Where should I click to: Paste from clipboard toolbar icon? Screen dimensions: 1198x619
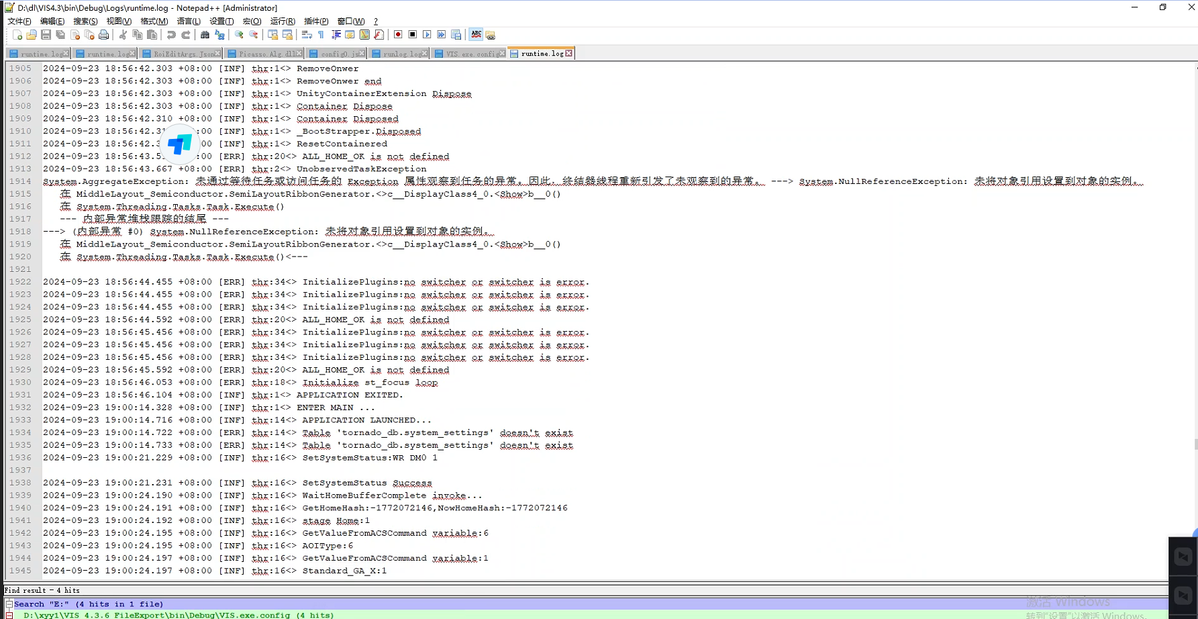click(x=152, y=35)
